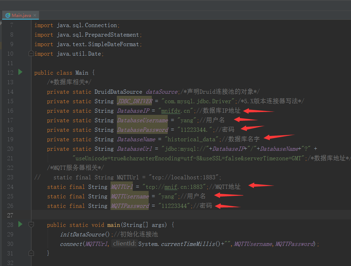Run main method using gutter arrow at line 28
The width and height of the screenshot is (351, 266).
pyautogui.click(x=20, y=224)
